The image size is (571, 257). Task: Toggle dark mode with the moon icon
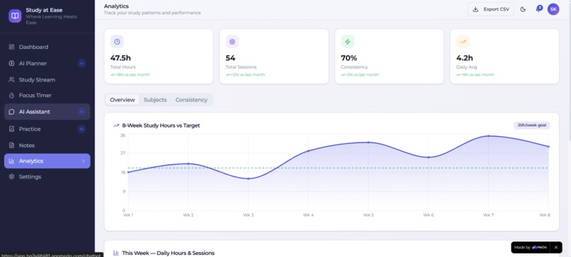pyautogui.click(x=523, y=9)
